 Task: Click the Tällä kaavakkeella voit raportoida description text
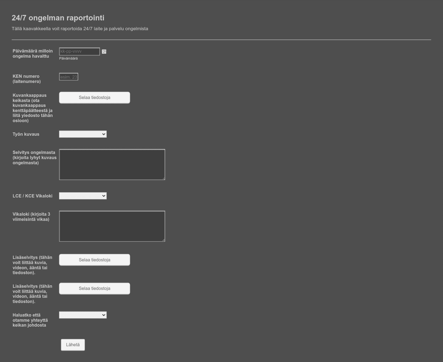(x=80, y=29)
